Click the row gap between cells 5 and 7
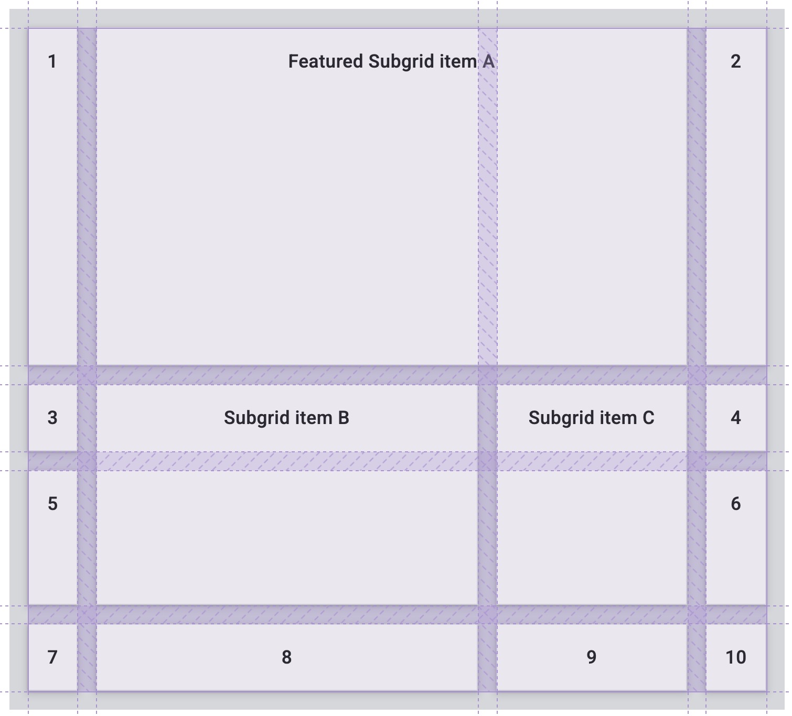 tap(52, 614)
